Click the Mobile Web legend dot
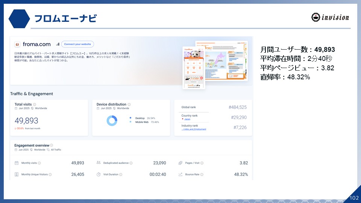Screen dimensions: 361x203 click(x=130, y=122)
